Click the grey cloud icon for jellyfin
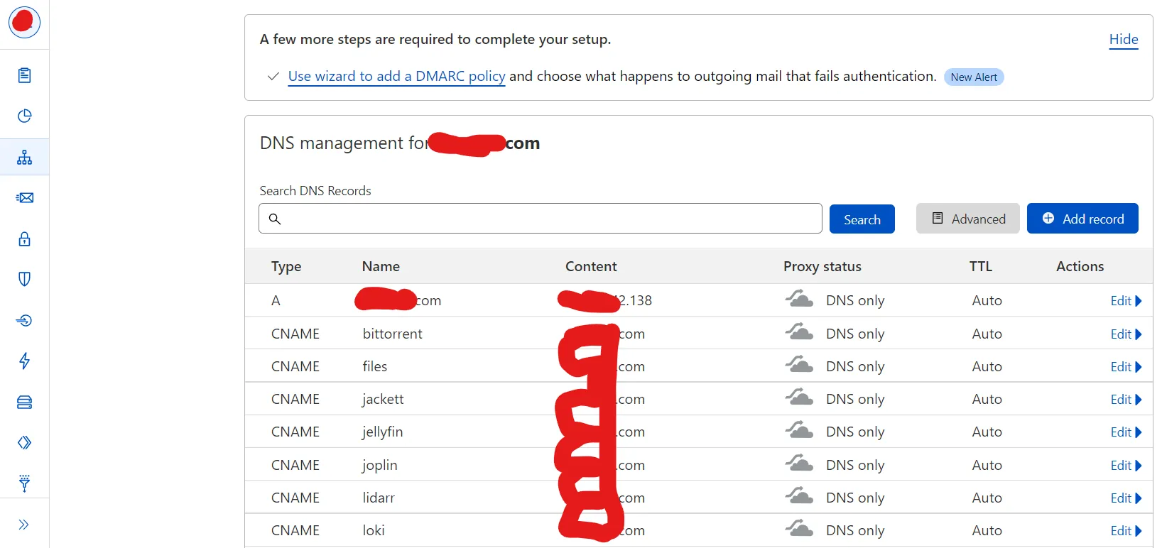Image resolution: width=1162 pixels, height=548 pixels. tap(799, 431)
